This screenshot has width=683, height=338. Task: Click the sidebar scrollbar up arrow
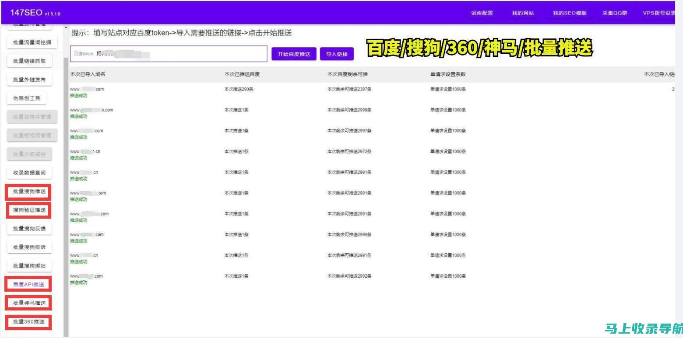pos(66,28)
